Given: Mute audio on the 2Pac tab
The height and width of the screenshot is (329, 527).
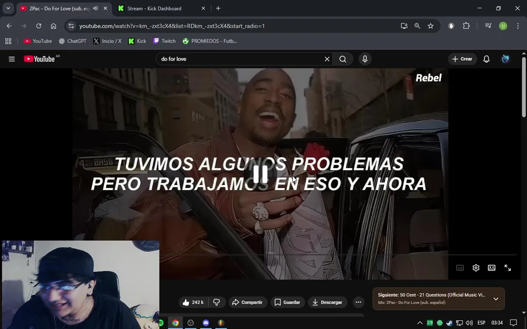Looking at the screenshot, I should 96,8.
